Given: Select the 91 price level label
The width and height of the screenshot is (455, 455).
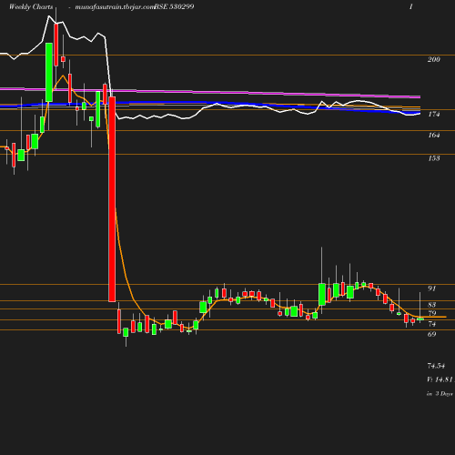Looking at the screenshot, I should point(432,288).
